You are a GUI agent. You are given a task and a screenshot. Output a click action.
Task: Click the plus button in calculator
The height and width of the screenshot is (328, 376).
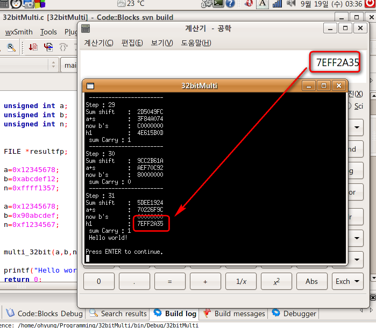click(205, 281)
